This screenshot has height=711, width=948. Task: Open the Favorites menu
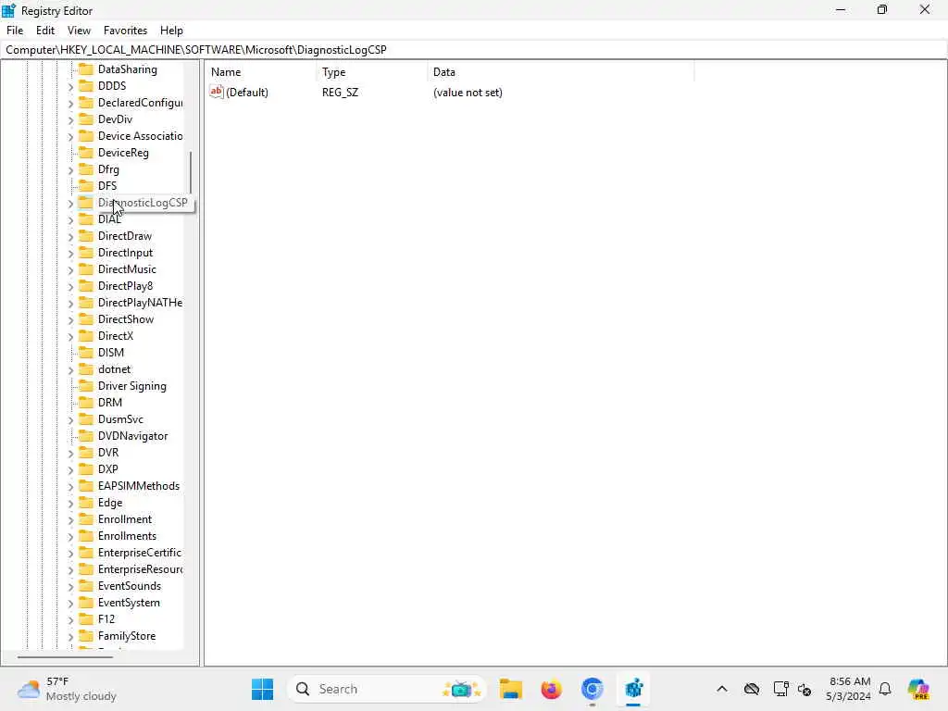point(125,31)
